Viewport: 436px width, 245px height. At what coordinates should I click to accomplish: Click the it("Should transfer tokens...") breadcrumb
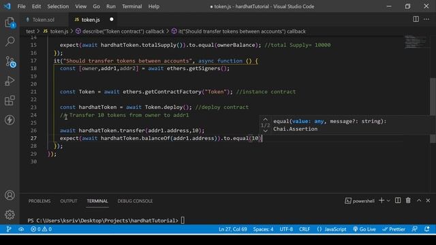click(238, 31)
